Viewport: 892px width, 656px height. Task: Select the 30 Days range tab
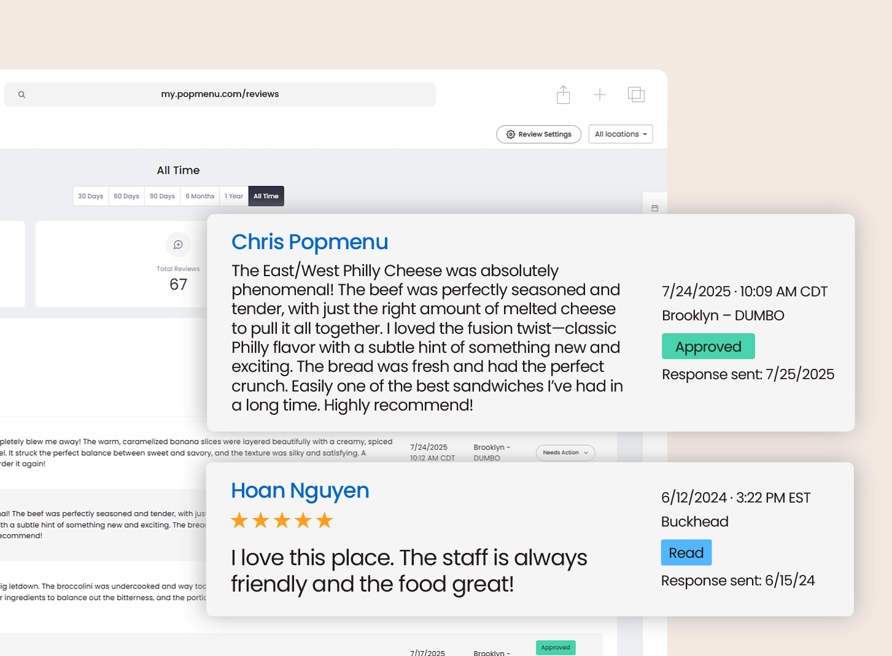(x=90, y=196)
